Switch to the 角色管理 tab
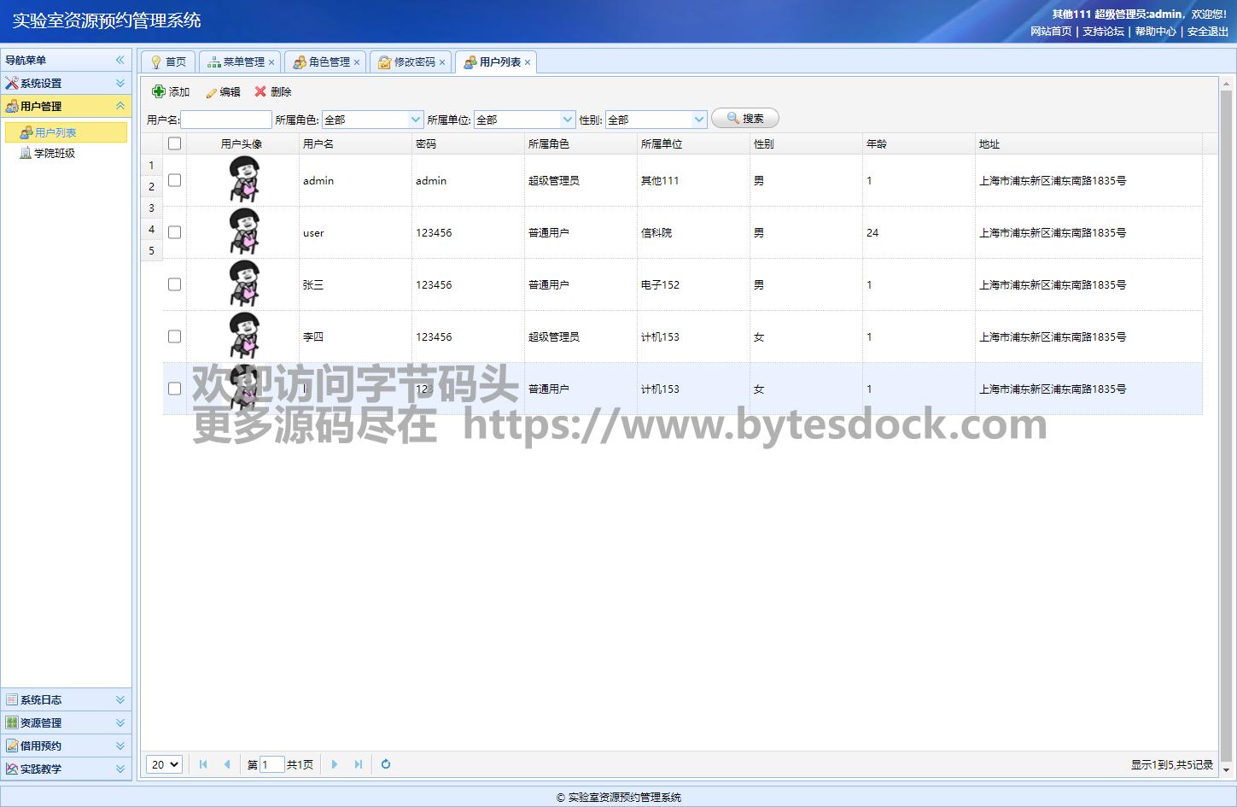This screenshot has width=1237, height=807. [329, 62]
